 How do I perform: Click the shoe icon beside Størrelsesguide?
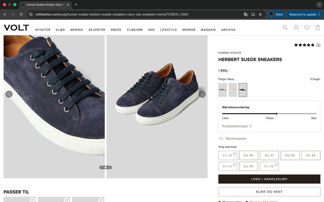(x=221, y=138)
